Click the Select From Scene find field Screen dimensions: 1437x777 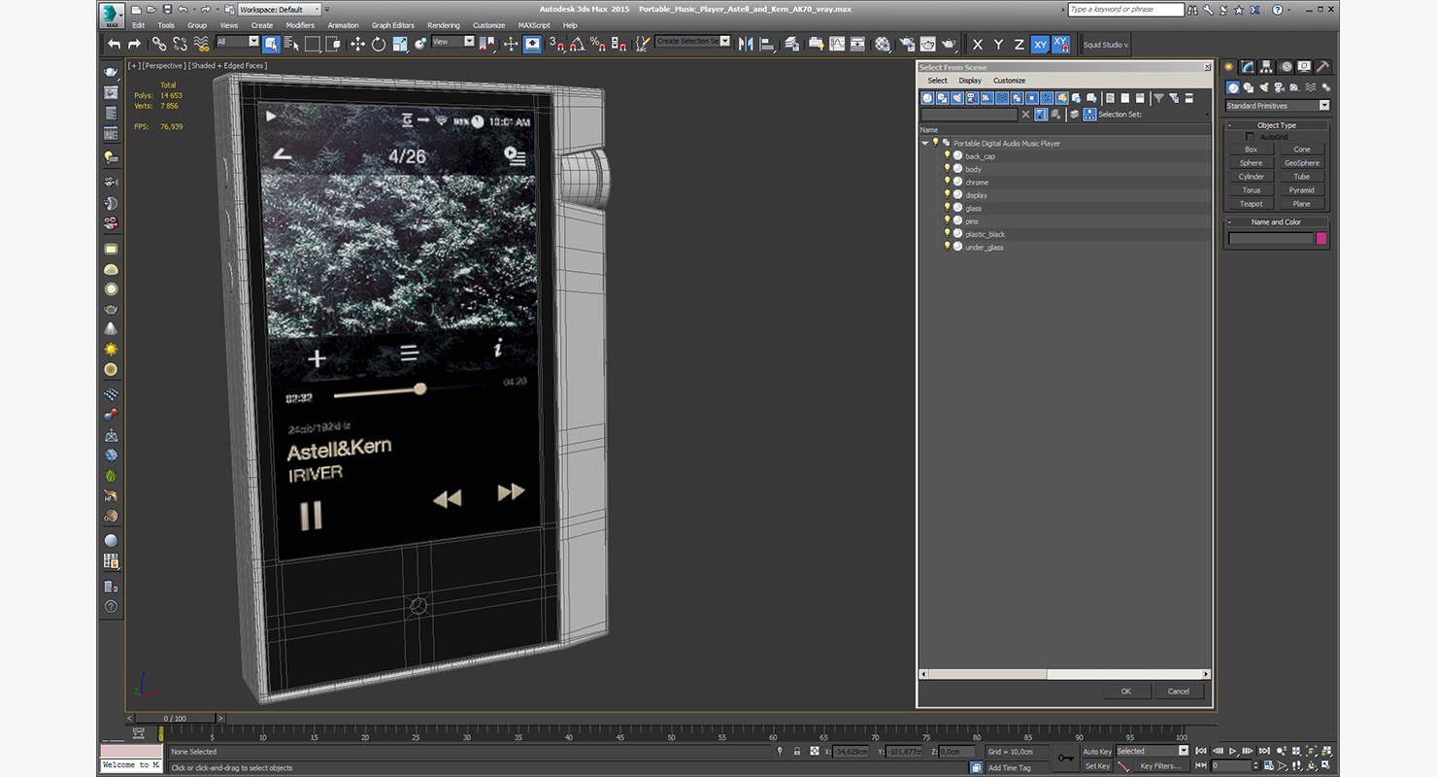click(x=969, y=115)
